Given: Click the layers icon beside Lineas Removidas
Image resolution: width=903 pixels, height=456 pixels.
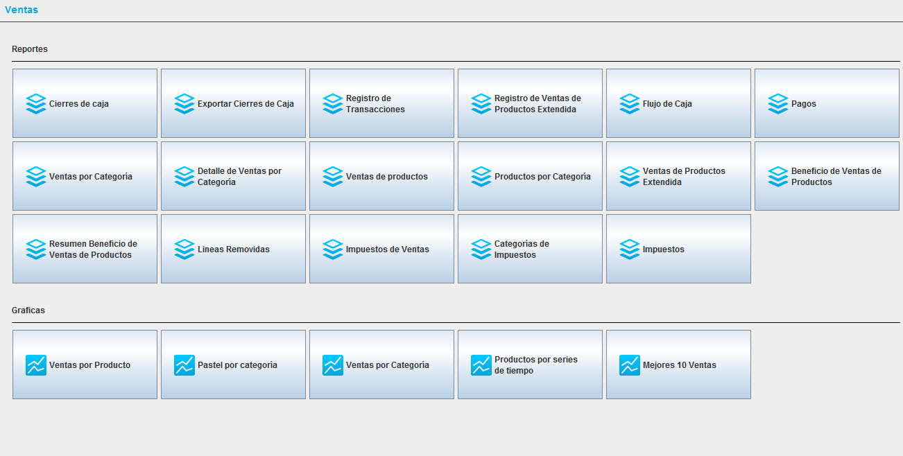Looking at the screenshot, I should point(184,249).
